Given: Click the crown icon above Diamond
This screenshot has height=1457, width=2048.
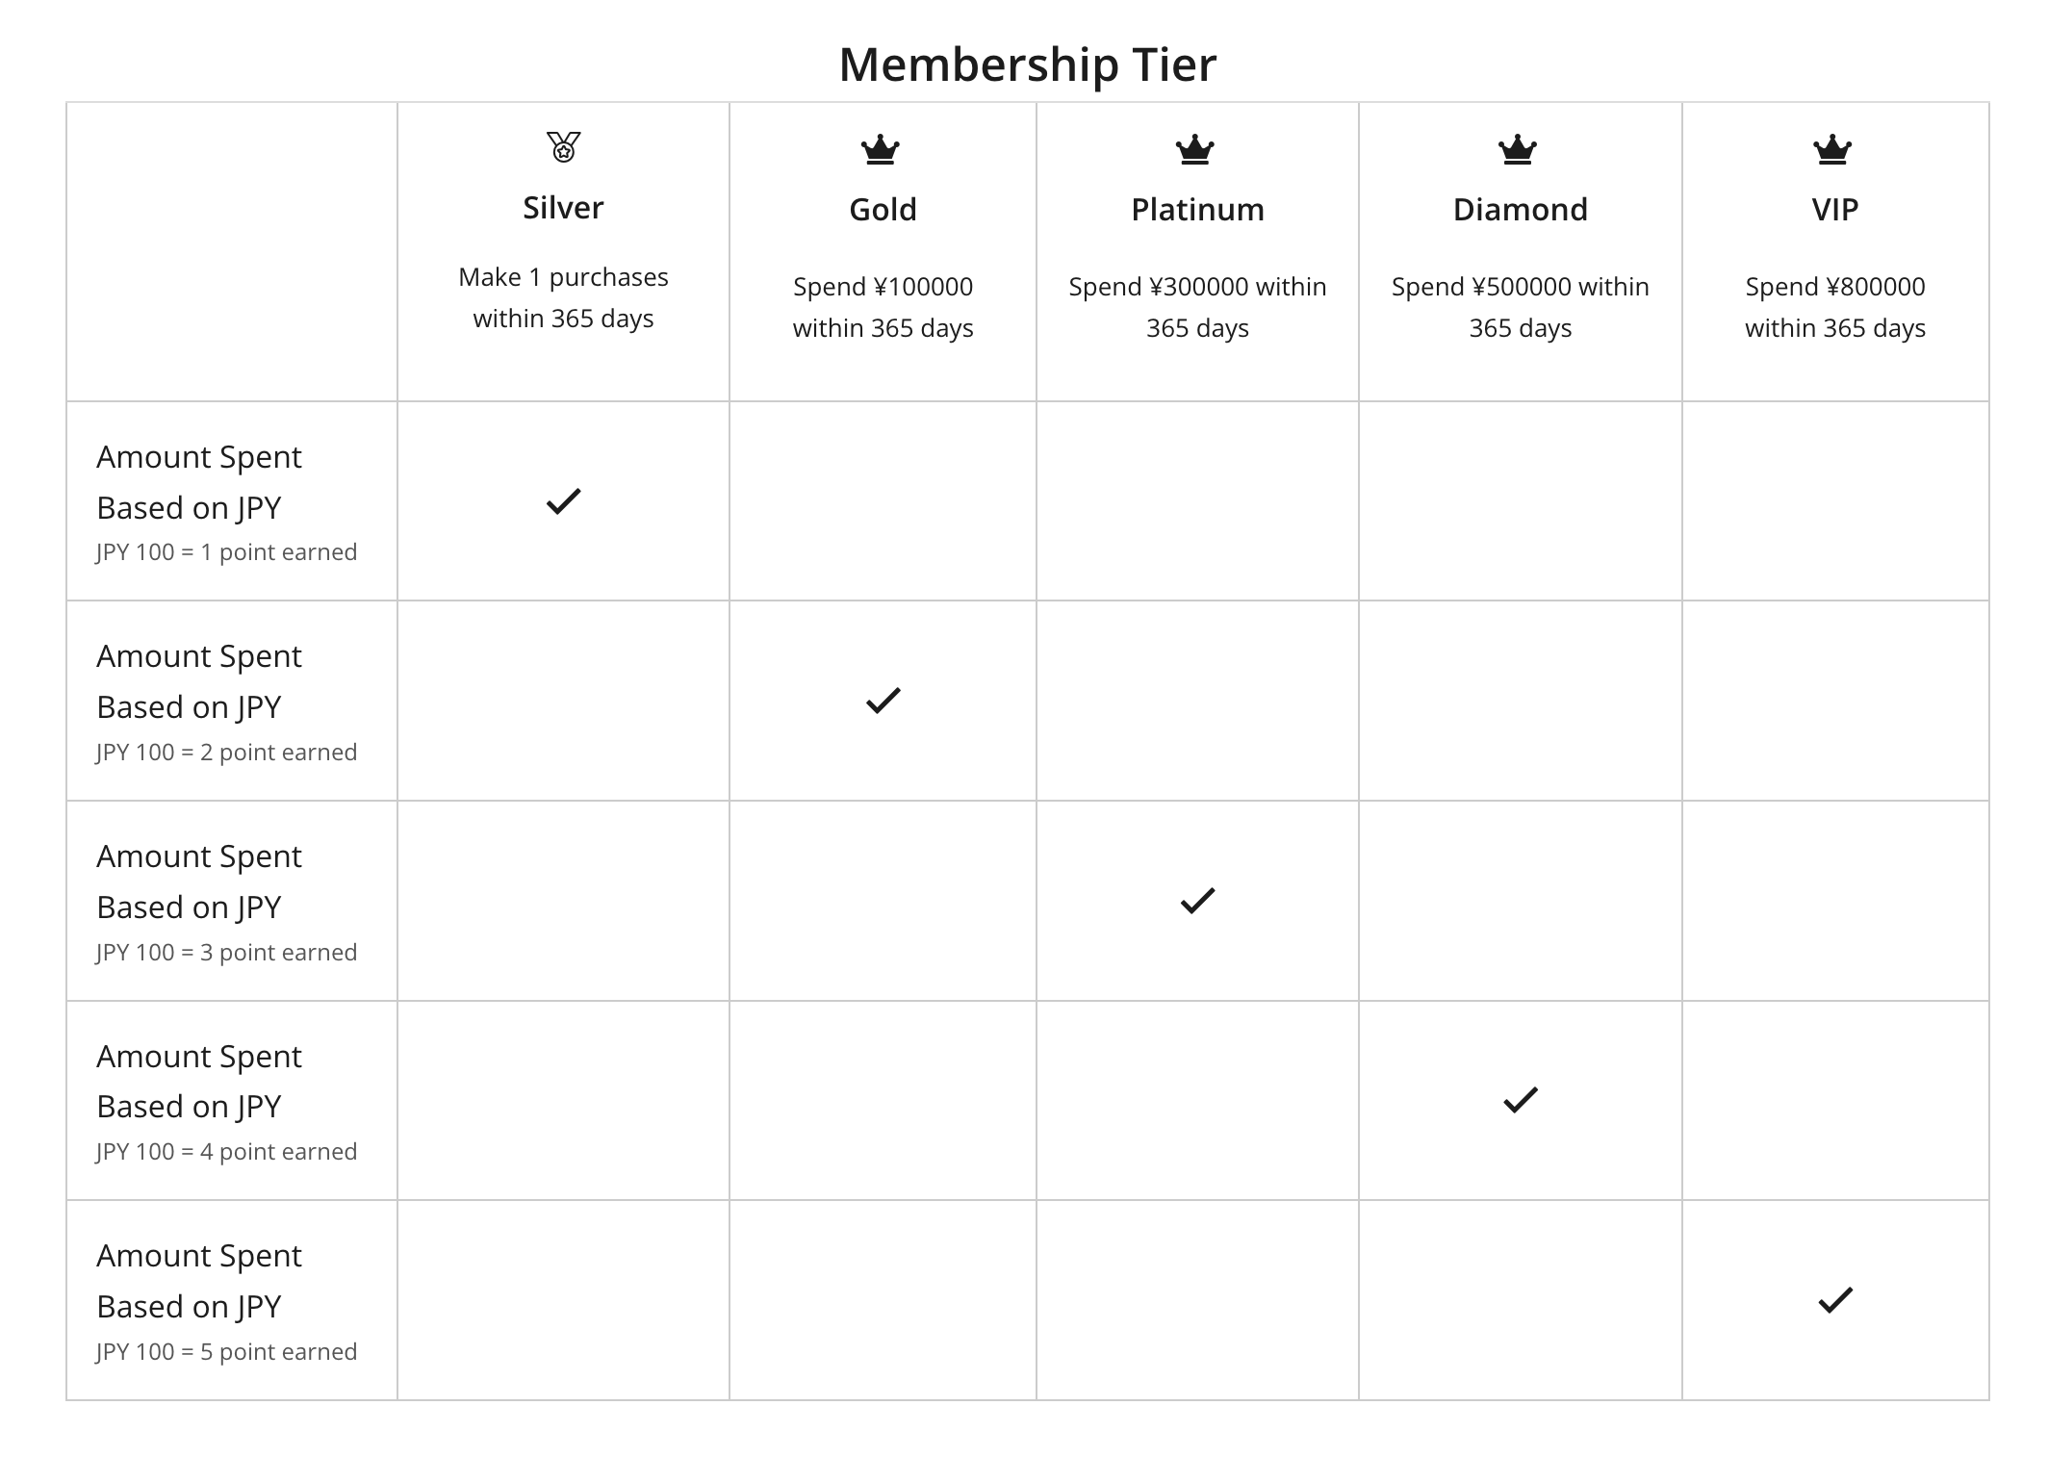Looking at the screenshot, I should (x=1518, y=149).
